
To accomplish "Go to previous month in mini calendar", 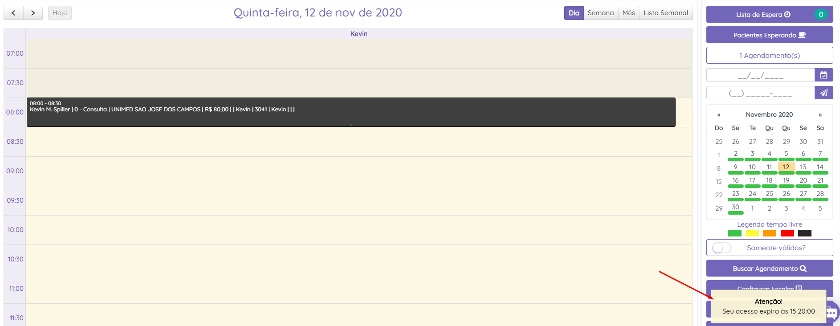I will [x=719, y=115].
